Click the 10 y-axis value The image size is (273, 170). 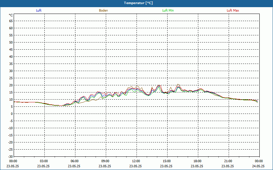click(x=11, y=99)
